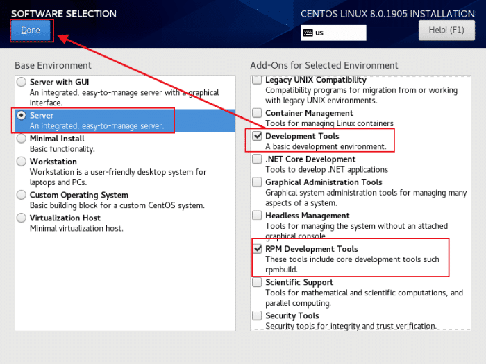Choose Minimal Install radio button
This screenshot has width=486, height=364.
point(22,139)
